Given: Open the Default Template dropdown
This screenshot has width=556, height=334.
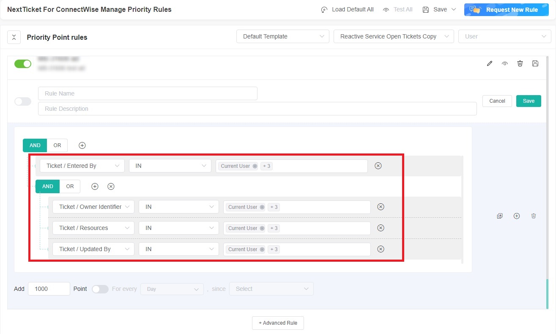Looking at the screenshot, I should pyautogui.click(x=282, y=36).
